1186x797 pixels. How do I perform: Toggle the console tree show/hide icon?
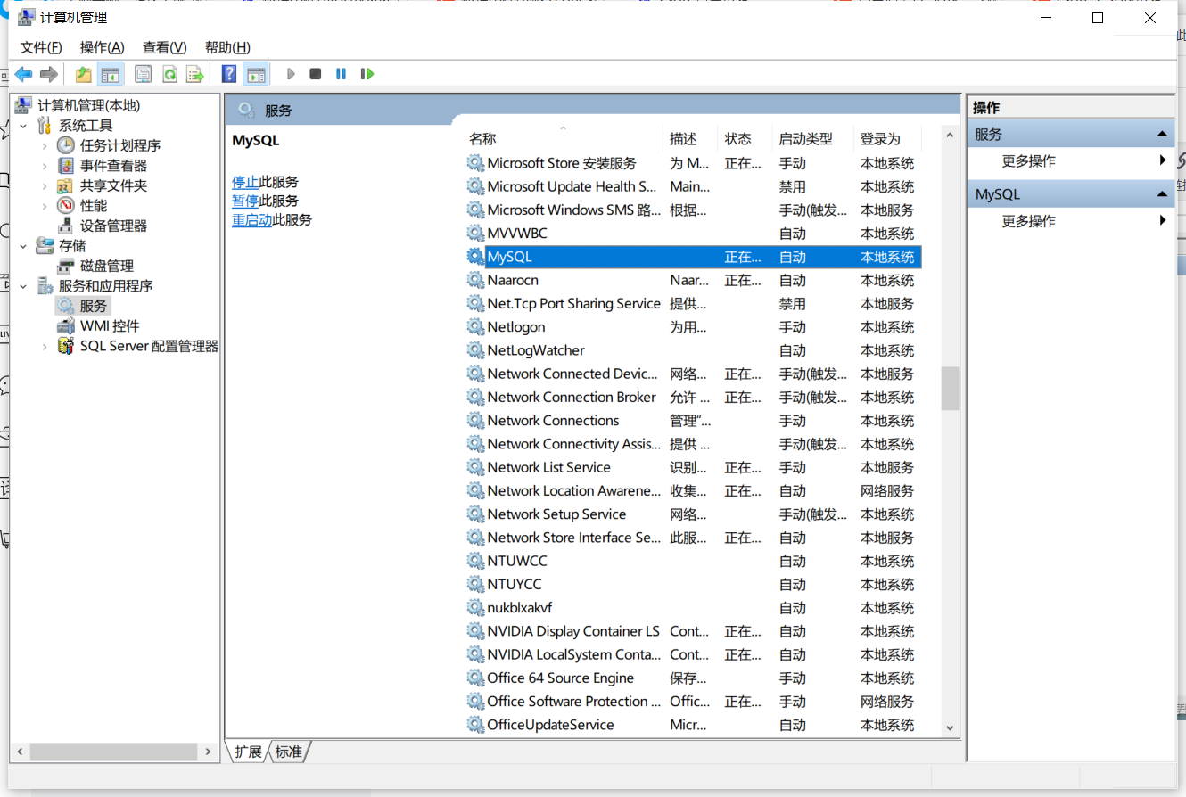[111, 73]
